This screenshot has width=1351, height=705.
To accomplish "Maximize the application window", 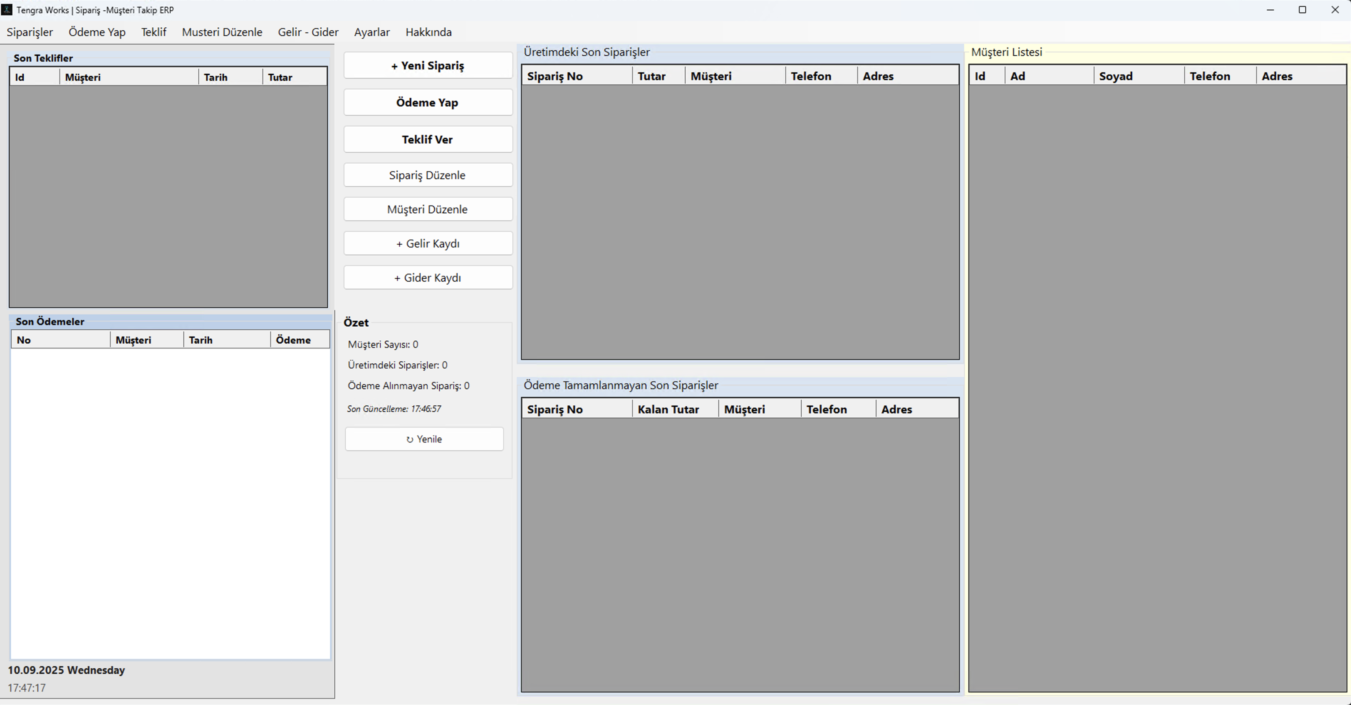I will point(1302,10).
